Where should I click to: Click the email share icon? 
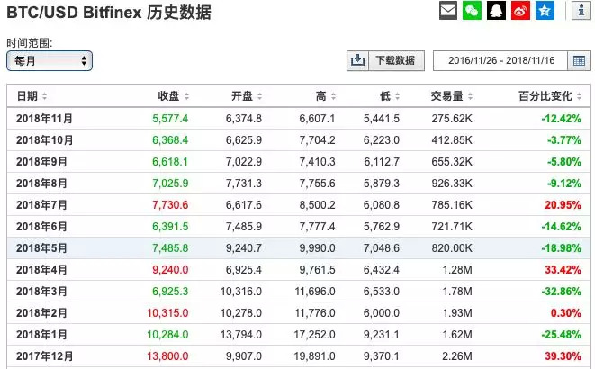tap(448, 11)
